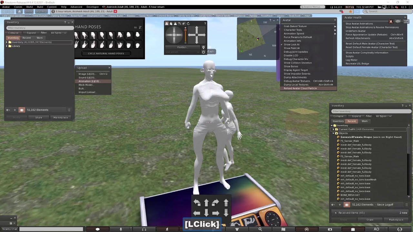Click camera zoom slider

click(185, 35)
